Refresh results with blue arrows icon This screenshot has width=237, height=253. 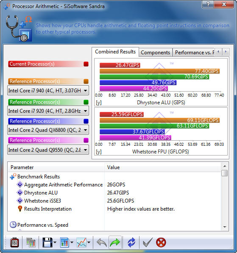(131, 242)
